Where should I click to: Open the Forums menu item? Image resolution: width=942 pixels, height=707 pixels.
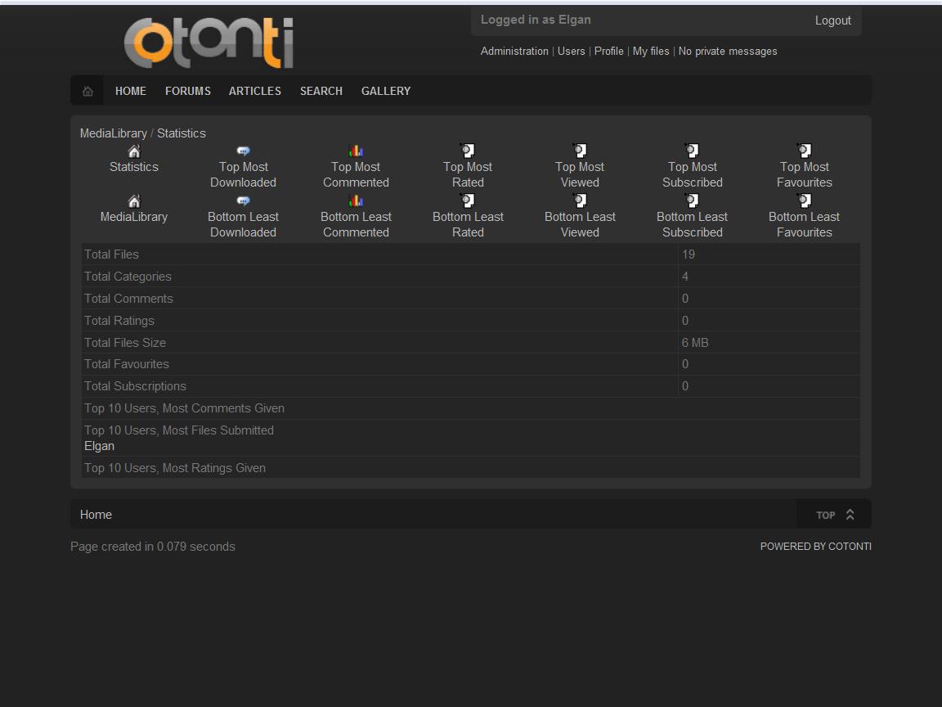[x=188, y=91]
